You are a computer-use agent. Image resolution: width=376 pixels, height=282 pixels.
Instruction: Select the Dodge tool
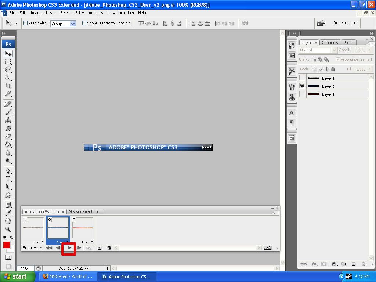tap(8, 161)
